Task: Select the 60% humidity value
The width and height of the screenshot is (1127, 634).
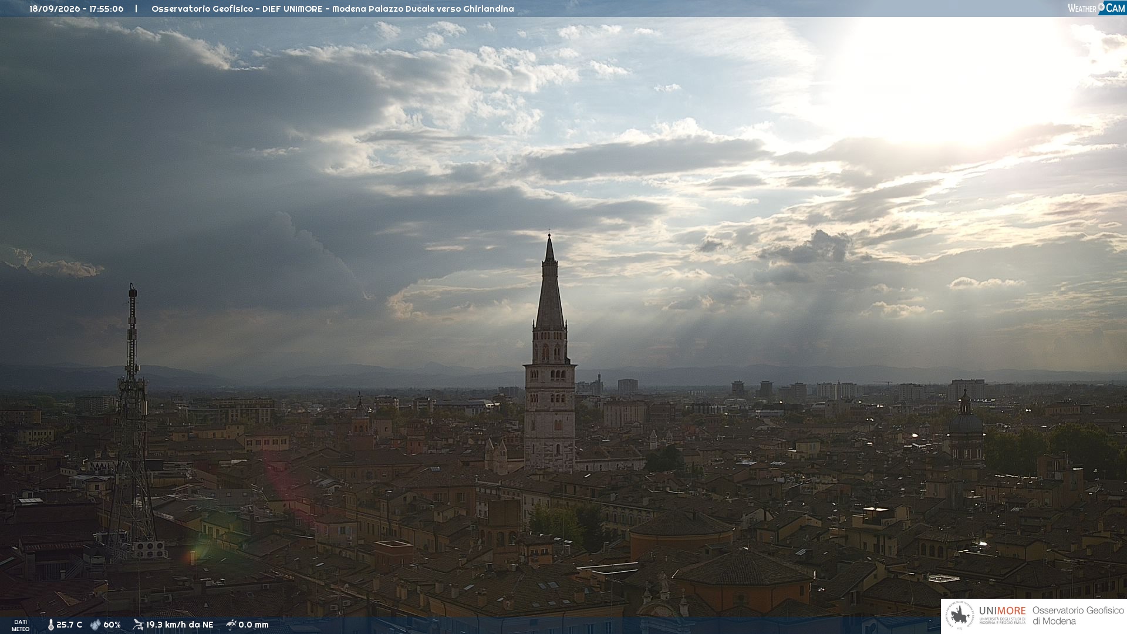Action: tap(112, 625)
